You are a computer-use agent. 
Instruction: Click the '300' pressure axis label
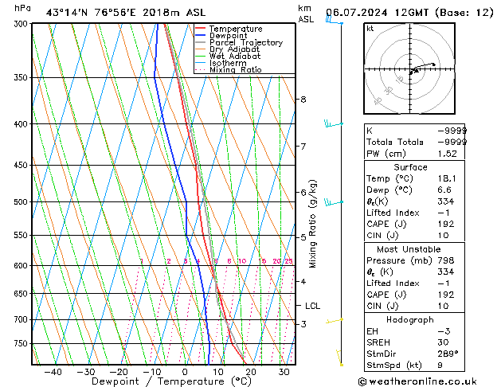[x=22, y=24]
